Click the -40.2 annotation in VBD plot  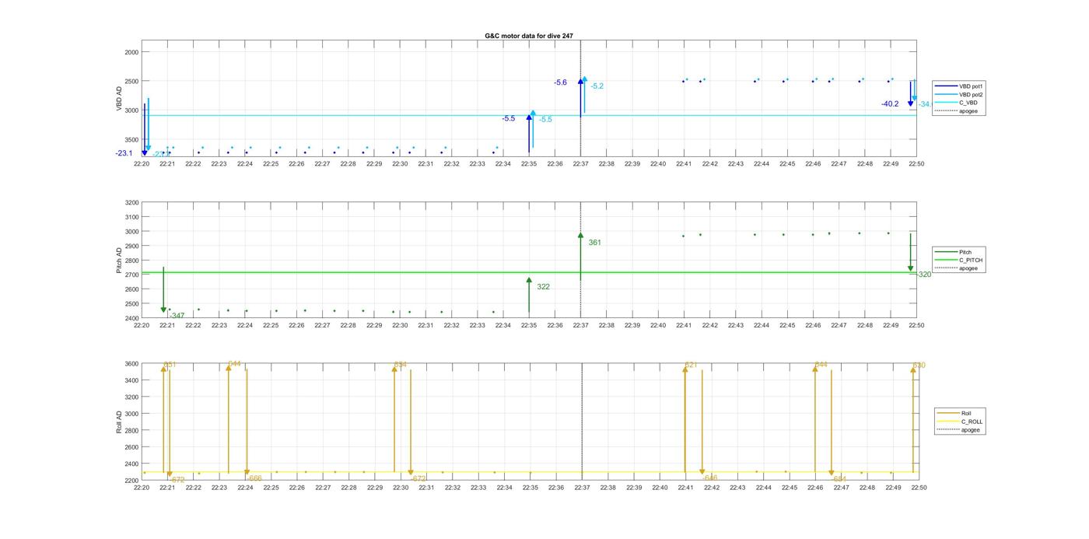[x=890, y=104]
